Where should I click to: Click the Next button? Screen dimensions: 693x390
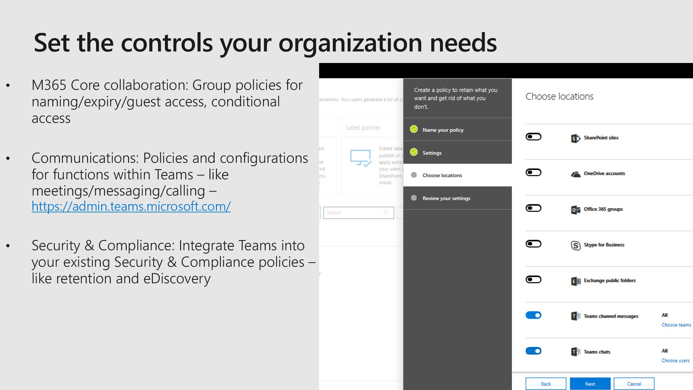590,384
